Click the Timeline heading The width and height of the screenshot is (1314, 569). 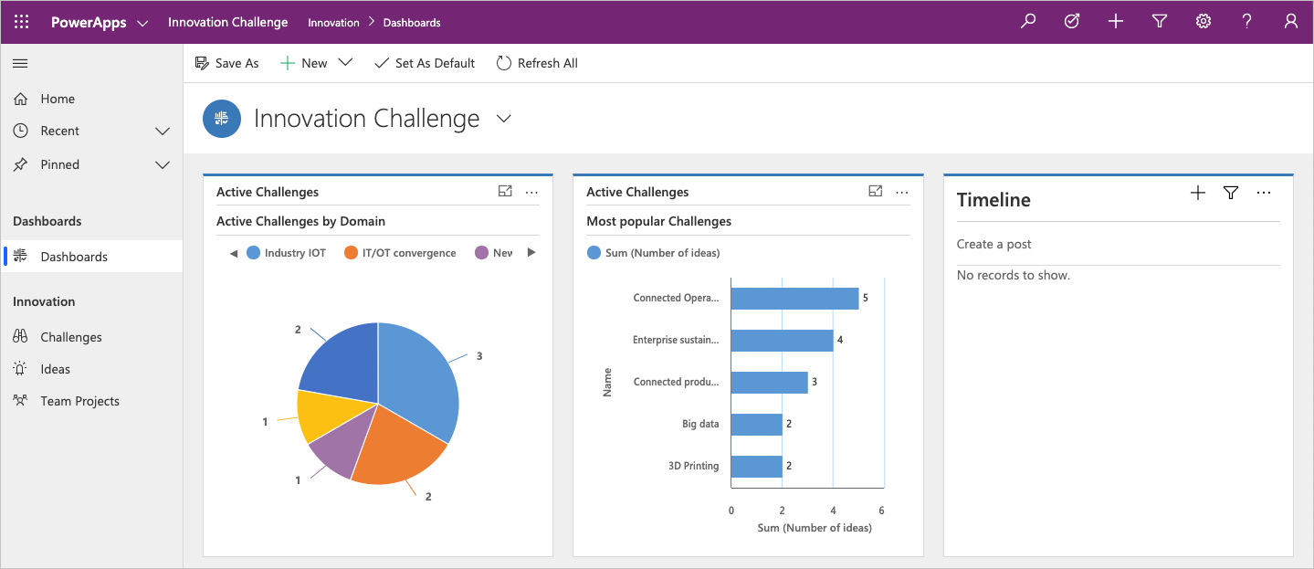coord(993,200)
